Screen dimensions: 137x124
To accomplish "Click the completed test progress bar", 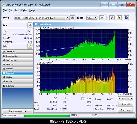I will pyautogui.click(x=47, y=115).
